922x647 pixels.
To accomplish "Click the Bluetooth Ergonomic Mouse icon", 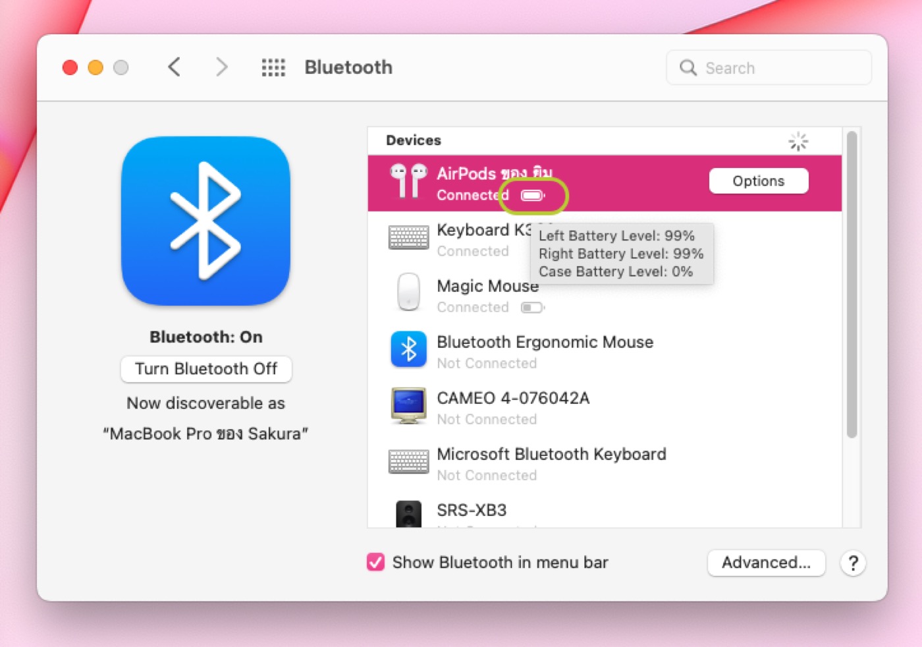I will [408, 349].
